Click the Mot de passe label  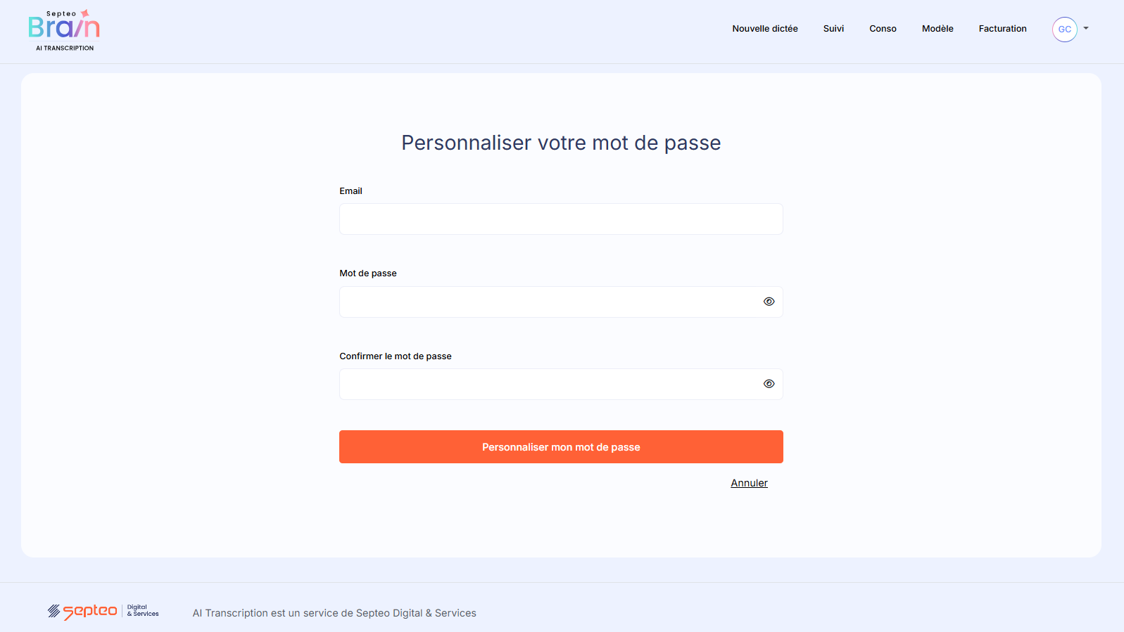point(367,273)
